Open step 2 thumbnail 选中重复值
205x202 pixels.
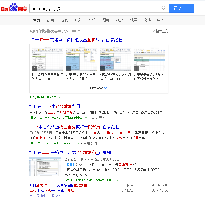(81, 59)
